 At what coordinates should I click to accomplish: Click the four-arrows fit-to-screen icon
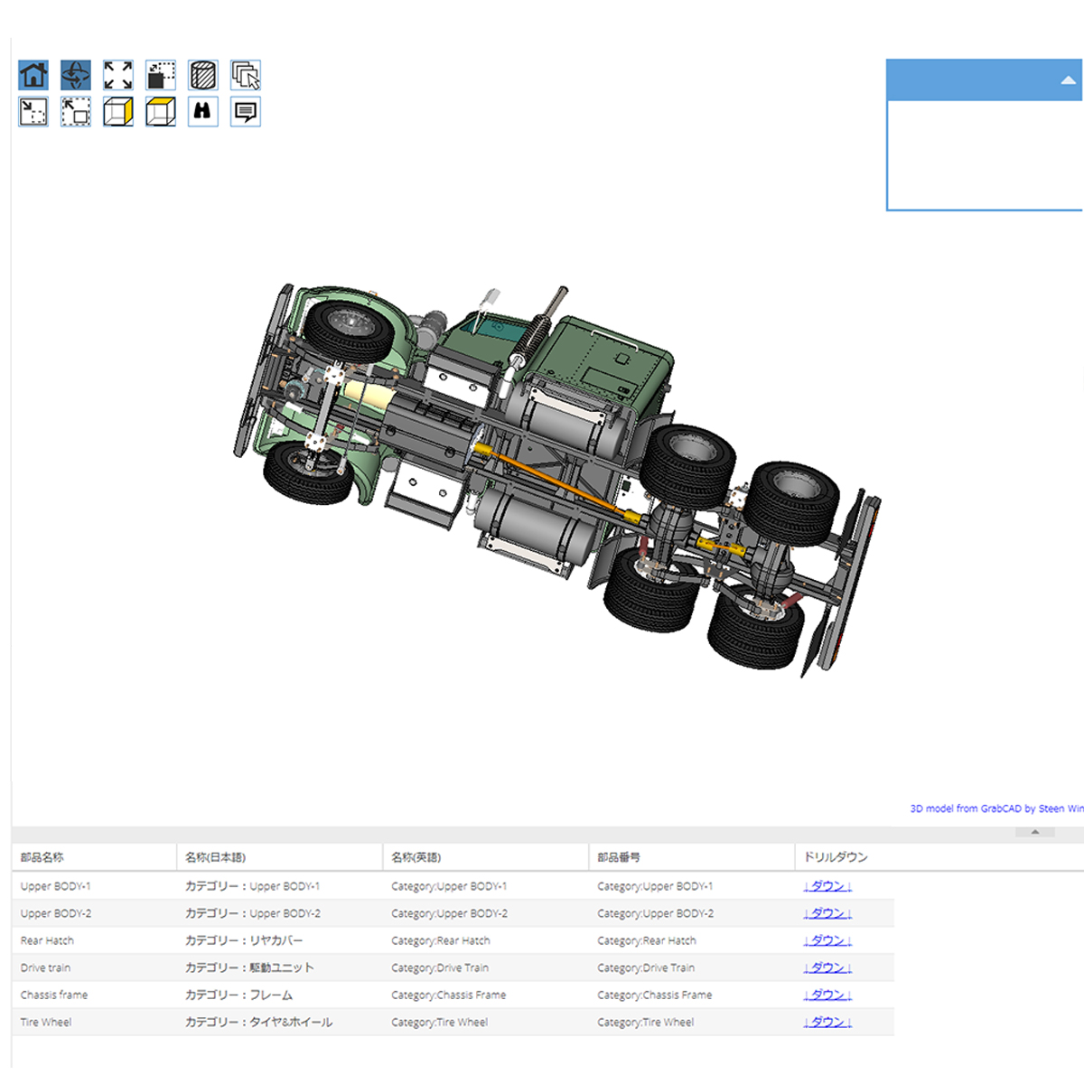coord(118,75)
